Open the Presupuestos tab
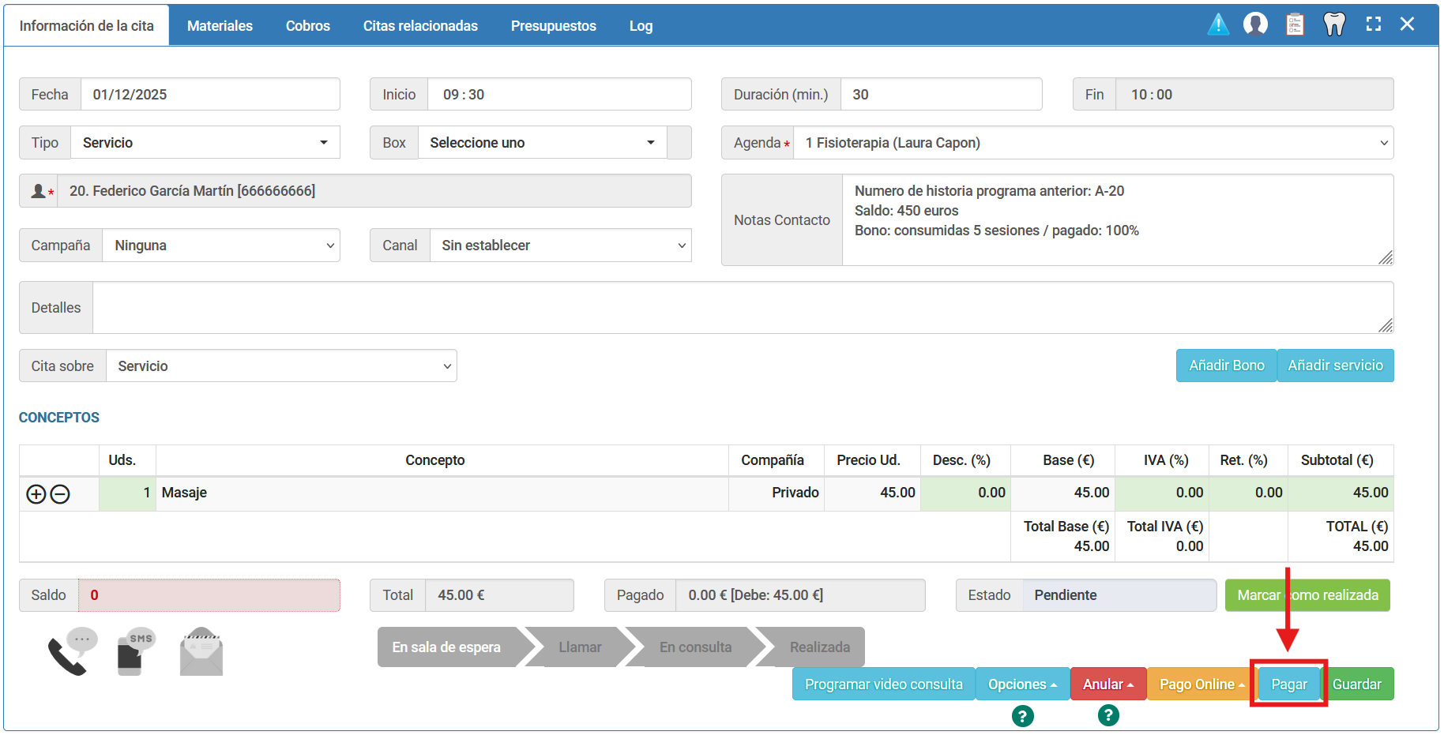The image size is (1444, 735). coord(553,26)
